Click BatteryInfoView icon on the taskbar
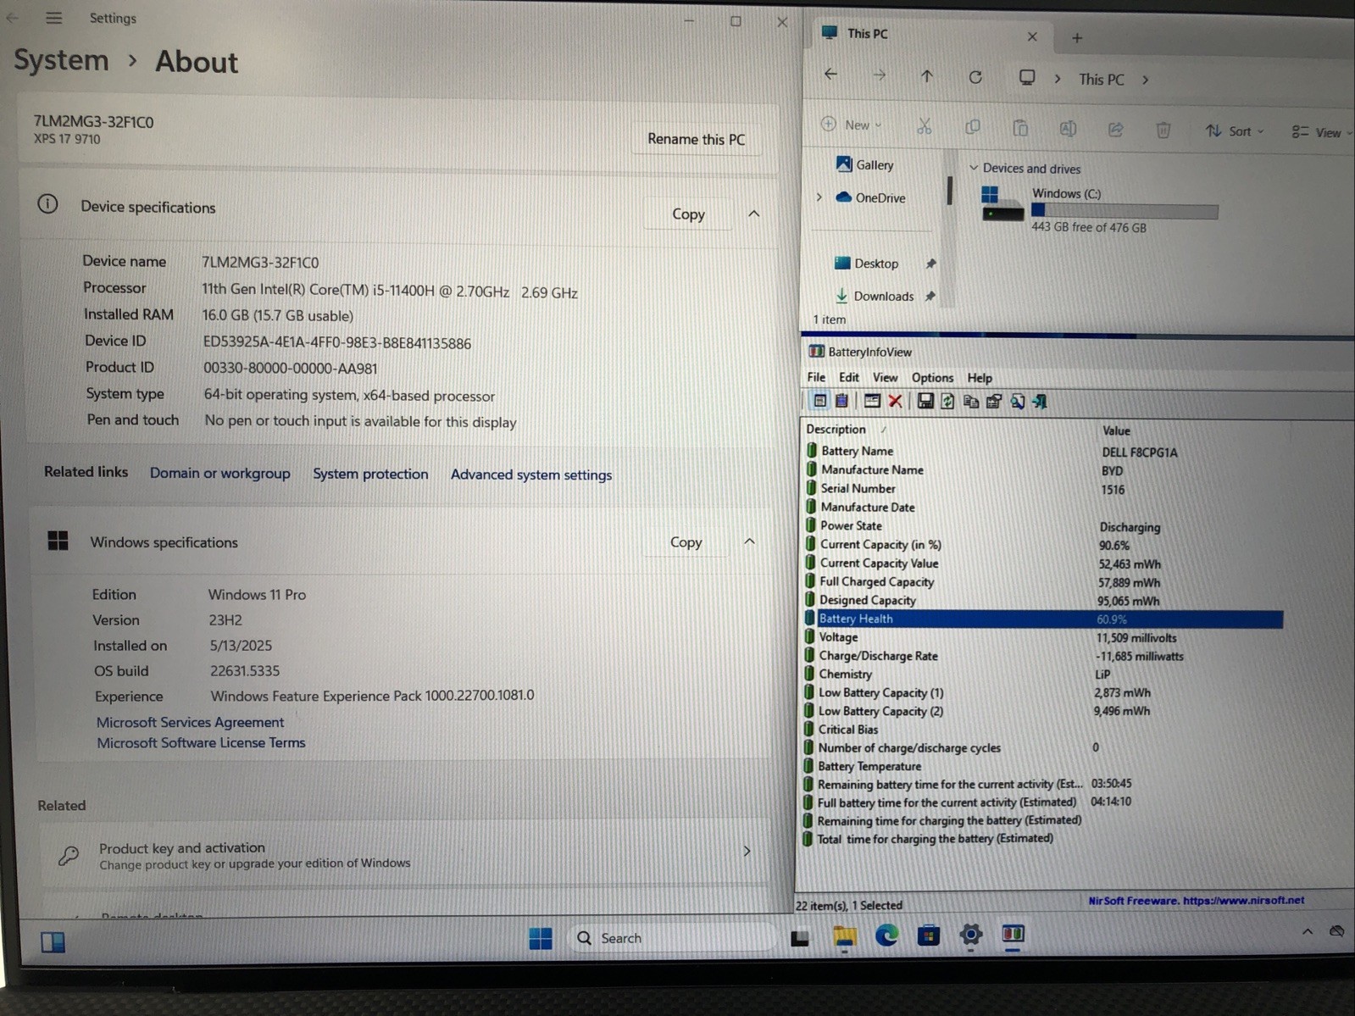Image resolution: width=1355 pixels, height=1016 pixels. (1013, 934)
